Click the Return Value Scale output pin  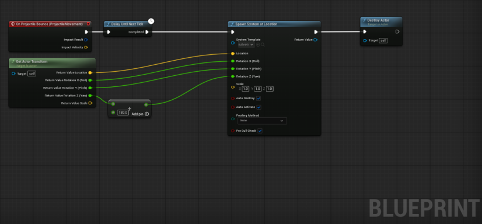point(90,103)
